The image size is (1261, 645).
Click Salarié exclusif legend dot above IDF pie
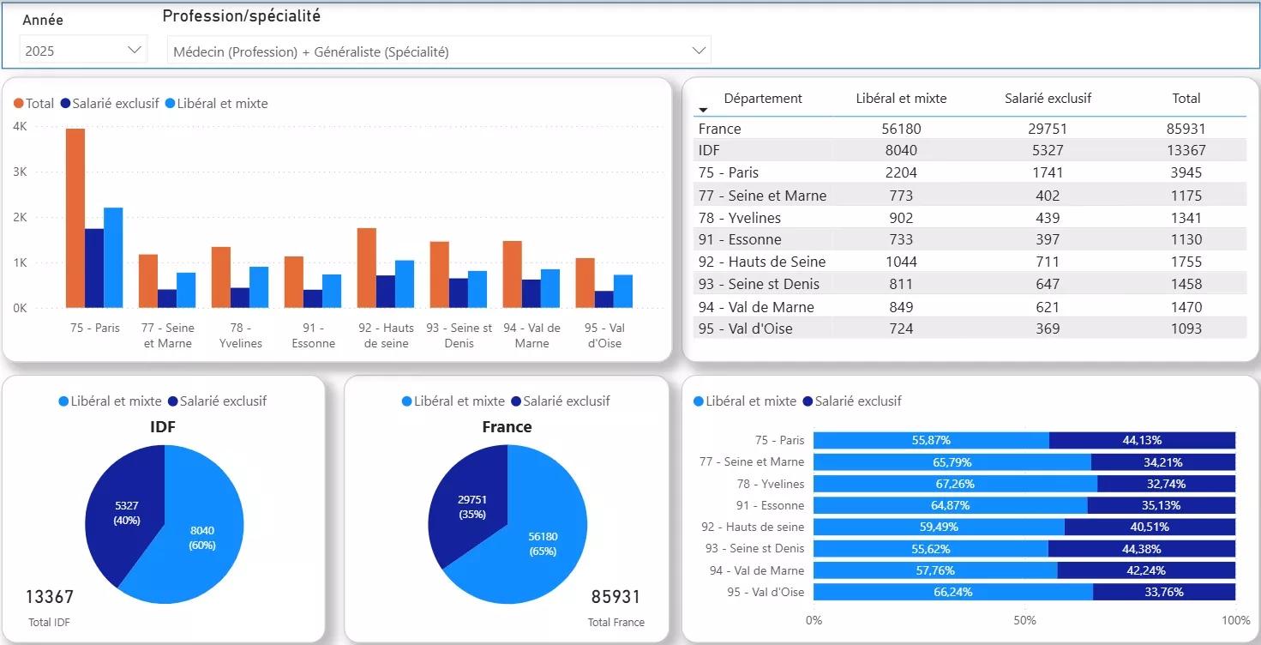pos(173,401)
